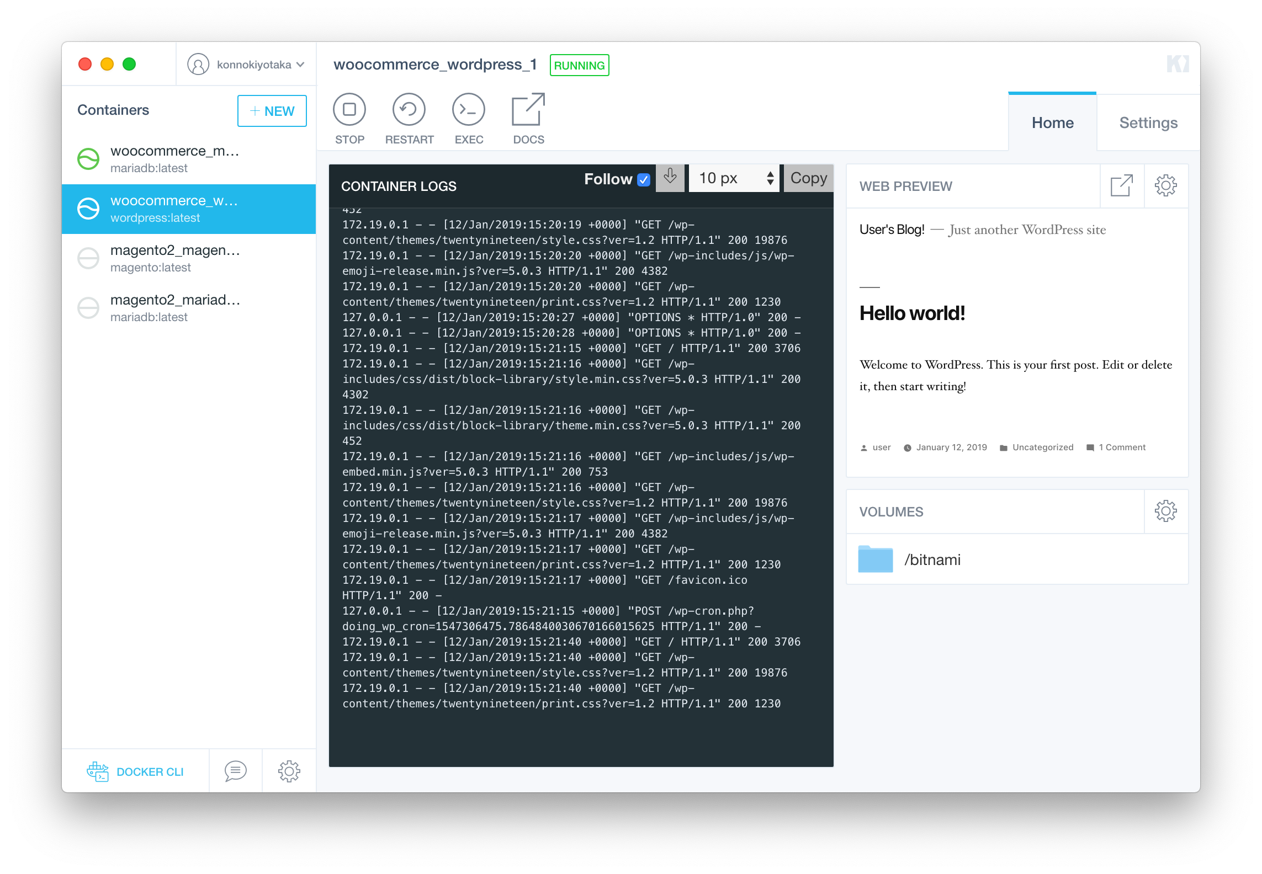This screenshot has height=874, width=1262.
Task: Click the NEW container button
Action: click(272, 111)
